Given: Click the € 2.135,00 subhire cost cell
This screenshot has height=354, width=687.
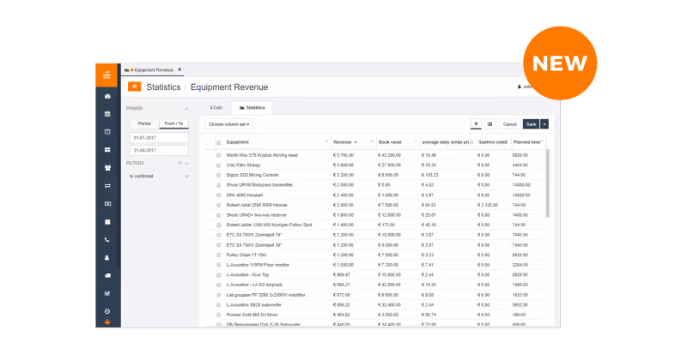Looking at the screenshot, I should point(488,205).
